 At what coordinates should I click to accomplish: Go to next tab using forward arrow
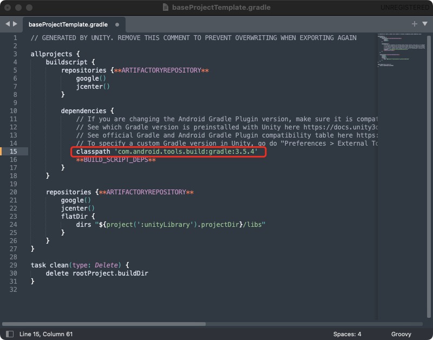(15, 24)
